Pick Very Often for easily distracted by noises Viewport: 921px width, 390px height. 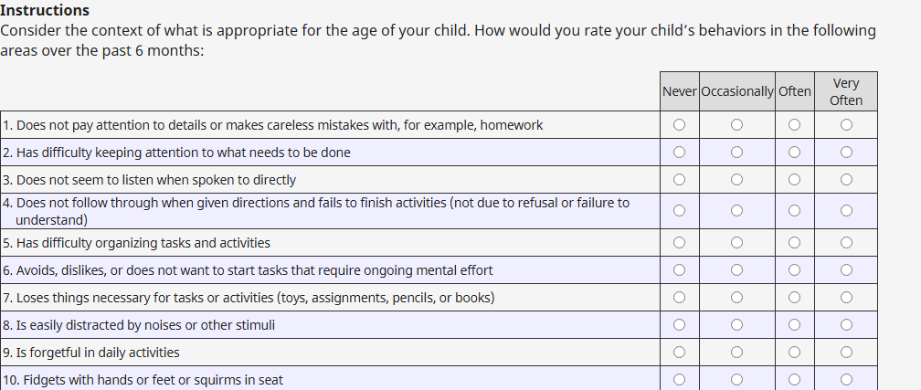(846, 325)
